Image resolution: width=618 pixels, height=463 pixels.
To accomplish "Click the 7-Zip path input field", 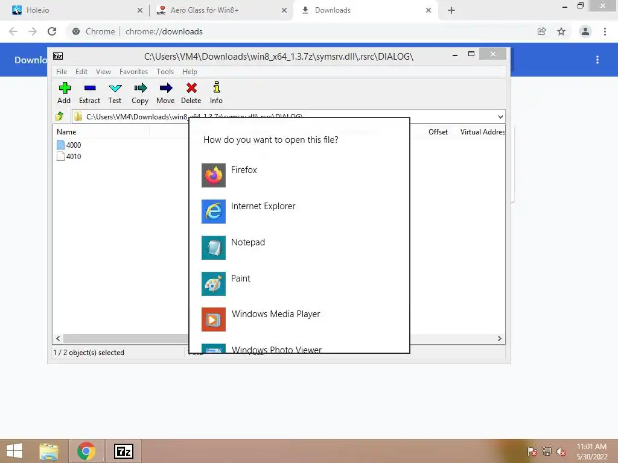I will [284, 116].
